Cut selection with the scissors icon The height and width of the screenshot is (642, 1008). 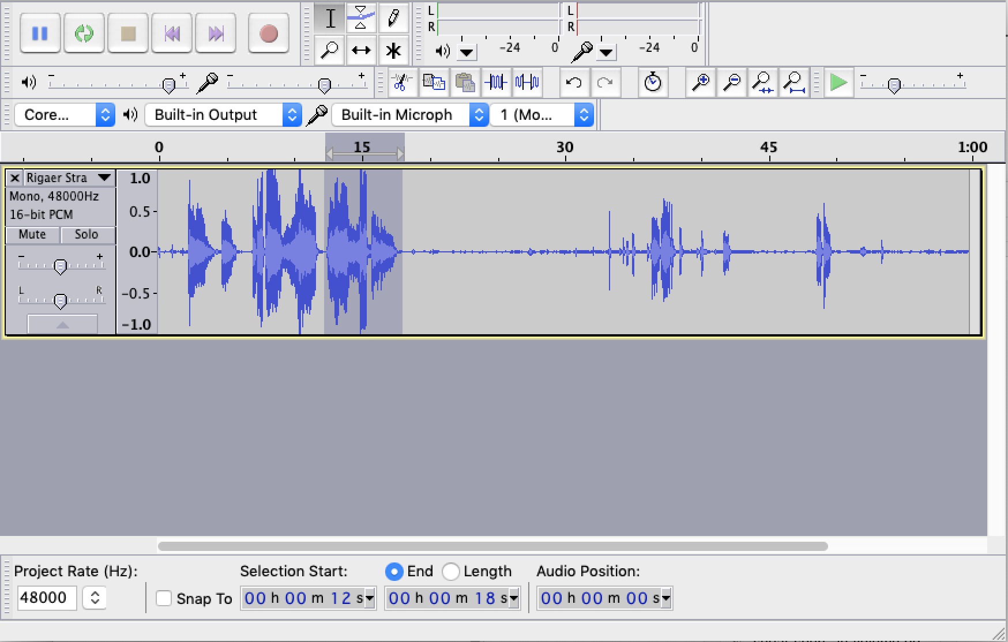click(402, 82)
